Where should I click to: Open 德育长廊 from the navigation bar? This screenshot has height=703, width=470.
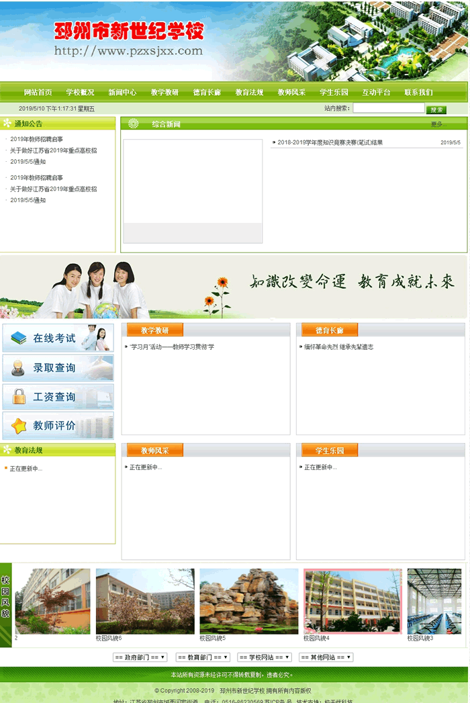[x=207, y=93]
